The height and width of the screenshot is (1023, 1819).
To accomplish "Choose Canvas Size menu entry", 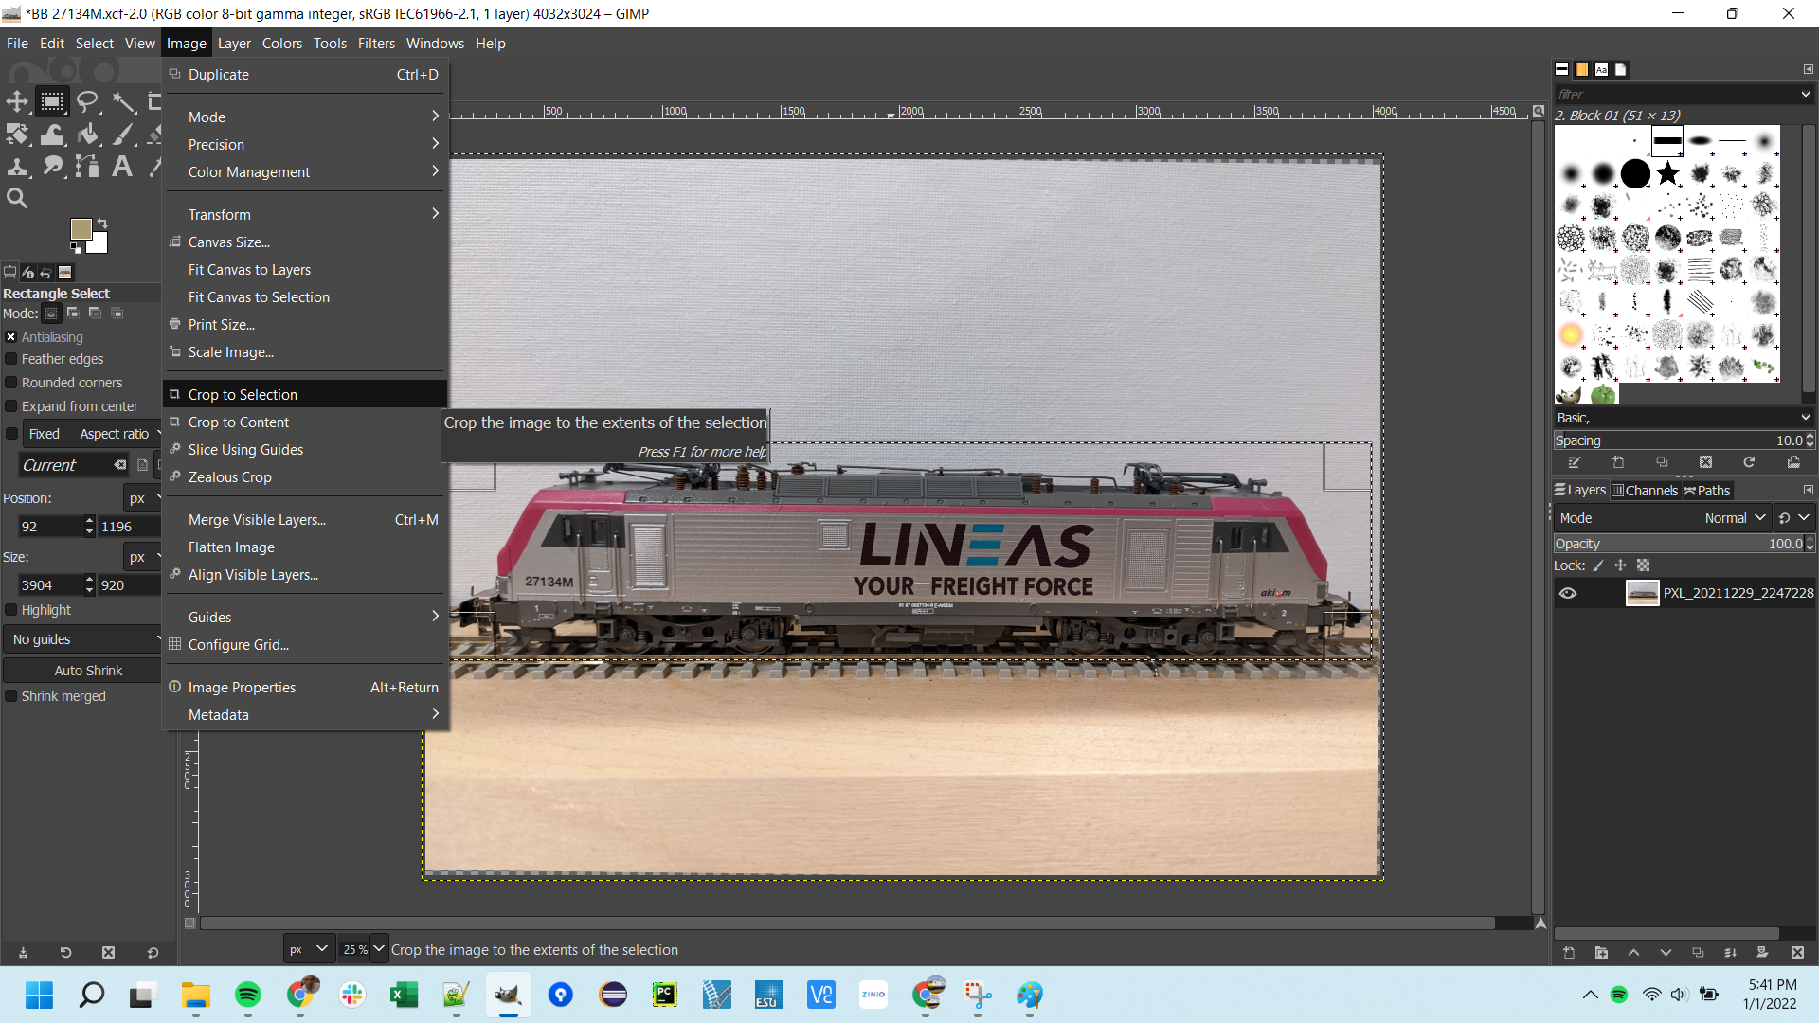I will click(x=305, y=242).
